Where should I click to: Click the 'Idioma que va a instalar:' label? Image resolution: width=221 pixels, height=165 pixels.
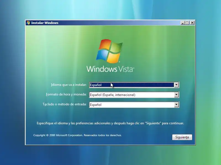pos(69,85)
